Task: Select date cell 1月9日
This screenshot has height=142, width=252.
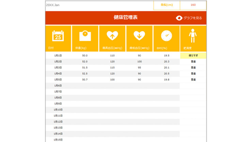Action: (x=58, y=104)
